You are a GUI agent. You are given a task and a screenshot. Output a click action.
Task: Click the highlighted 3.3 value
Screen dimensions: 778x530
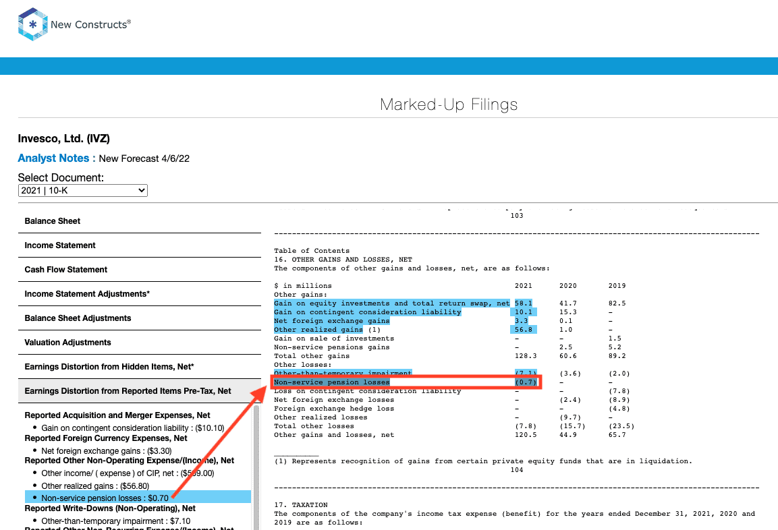(x=521, y=321)
